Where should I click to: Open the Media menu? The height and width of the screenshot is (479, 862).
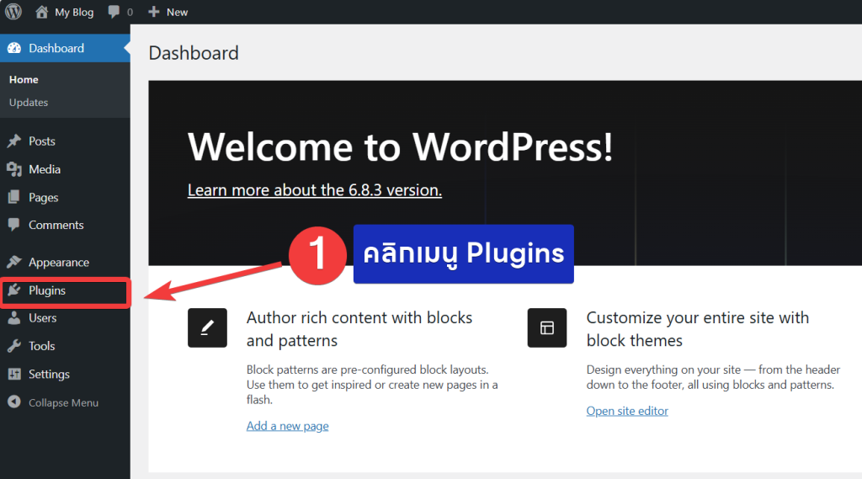45,169
